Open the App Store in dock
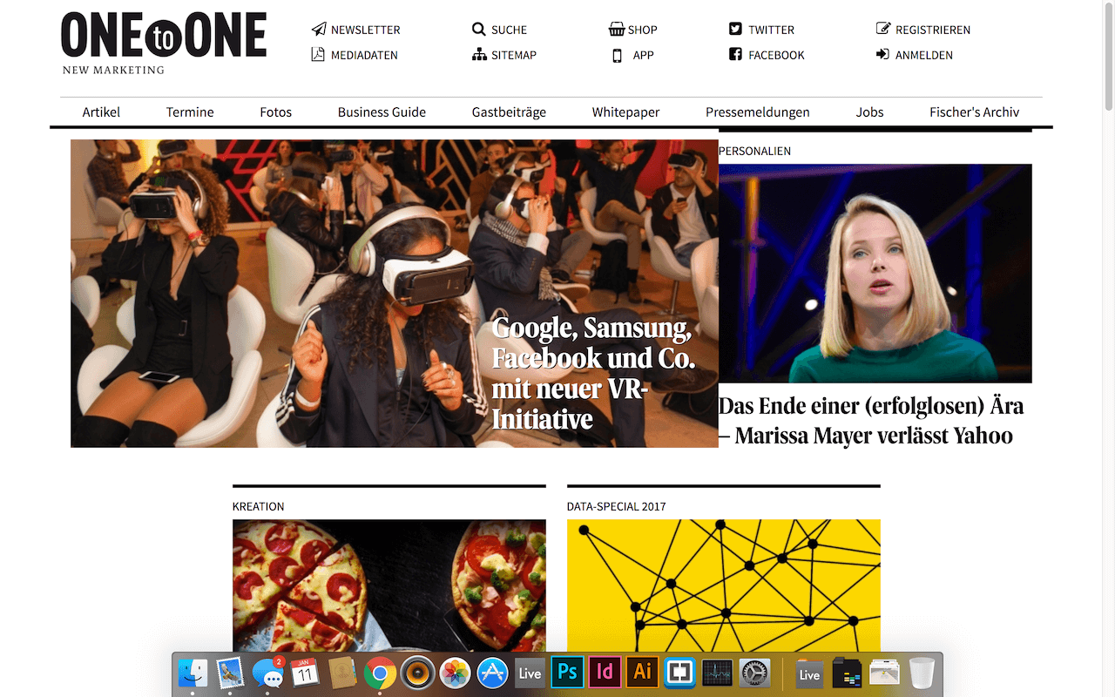The image size is (1115, 697). (492, 673)
